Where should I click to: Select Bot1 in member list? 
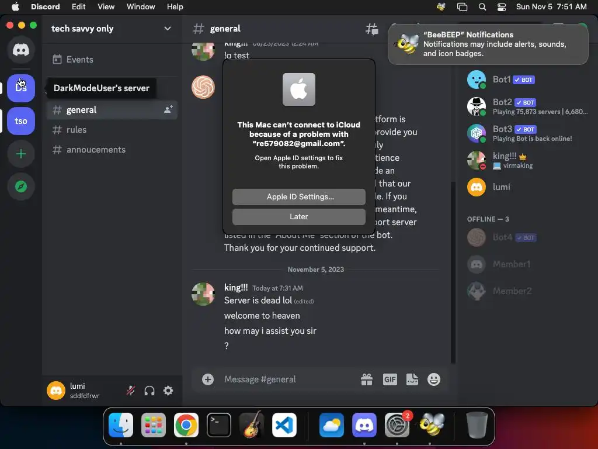pos(527,80)
